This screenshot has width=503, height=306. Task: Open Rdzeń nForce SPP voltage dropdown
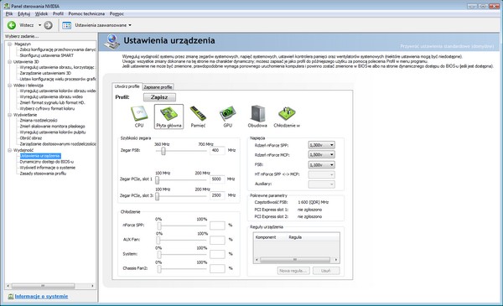click(321, 145)
